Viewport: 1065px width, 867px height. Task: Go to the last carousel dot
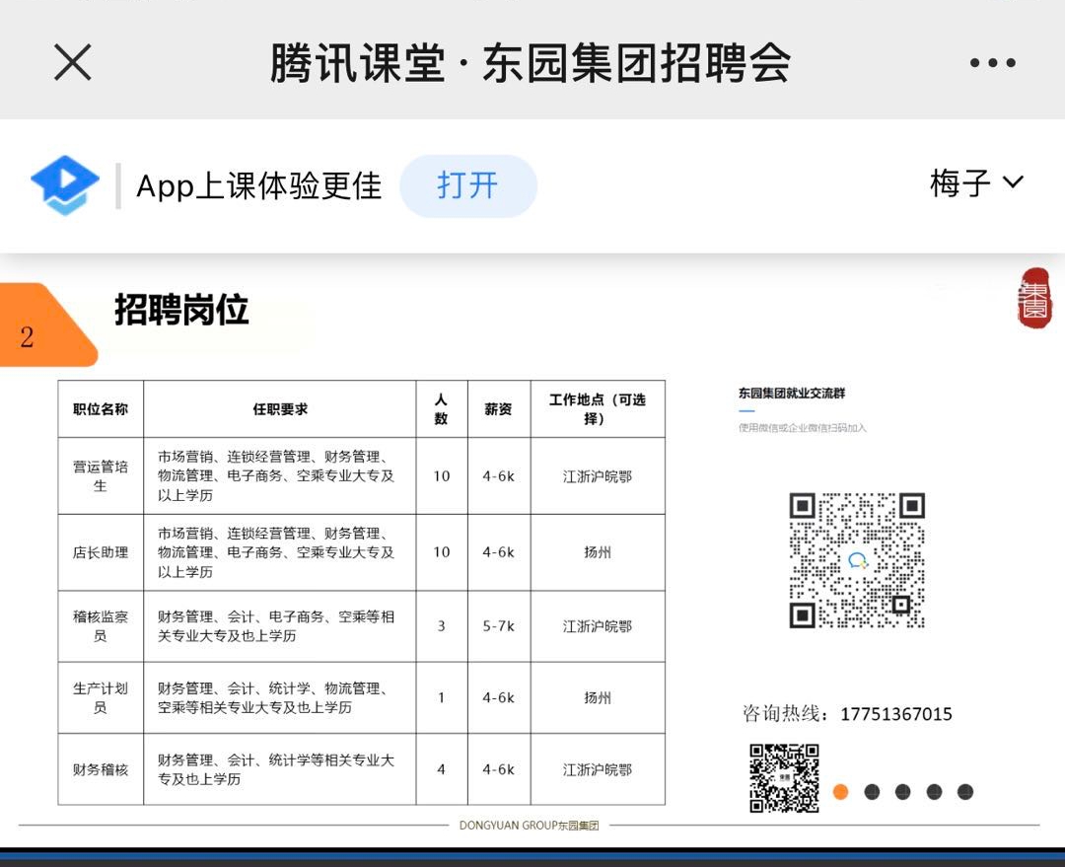click(x=965, y=791)
